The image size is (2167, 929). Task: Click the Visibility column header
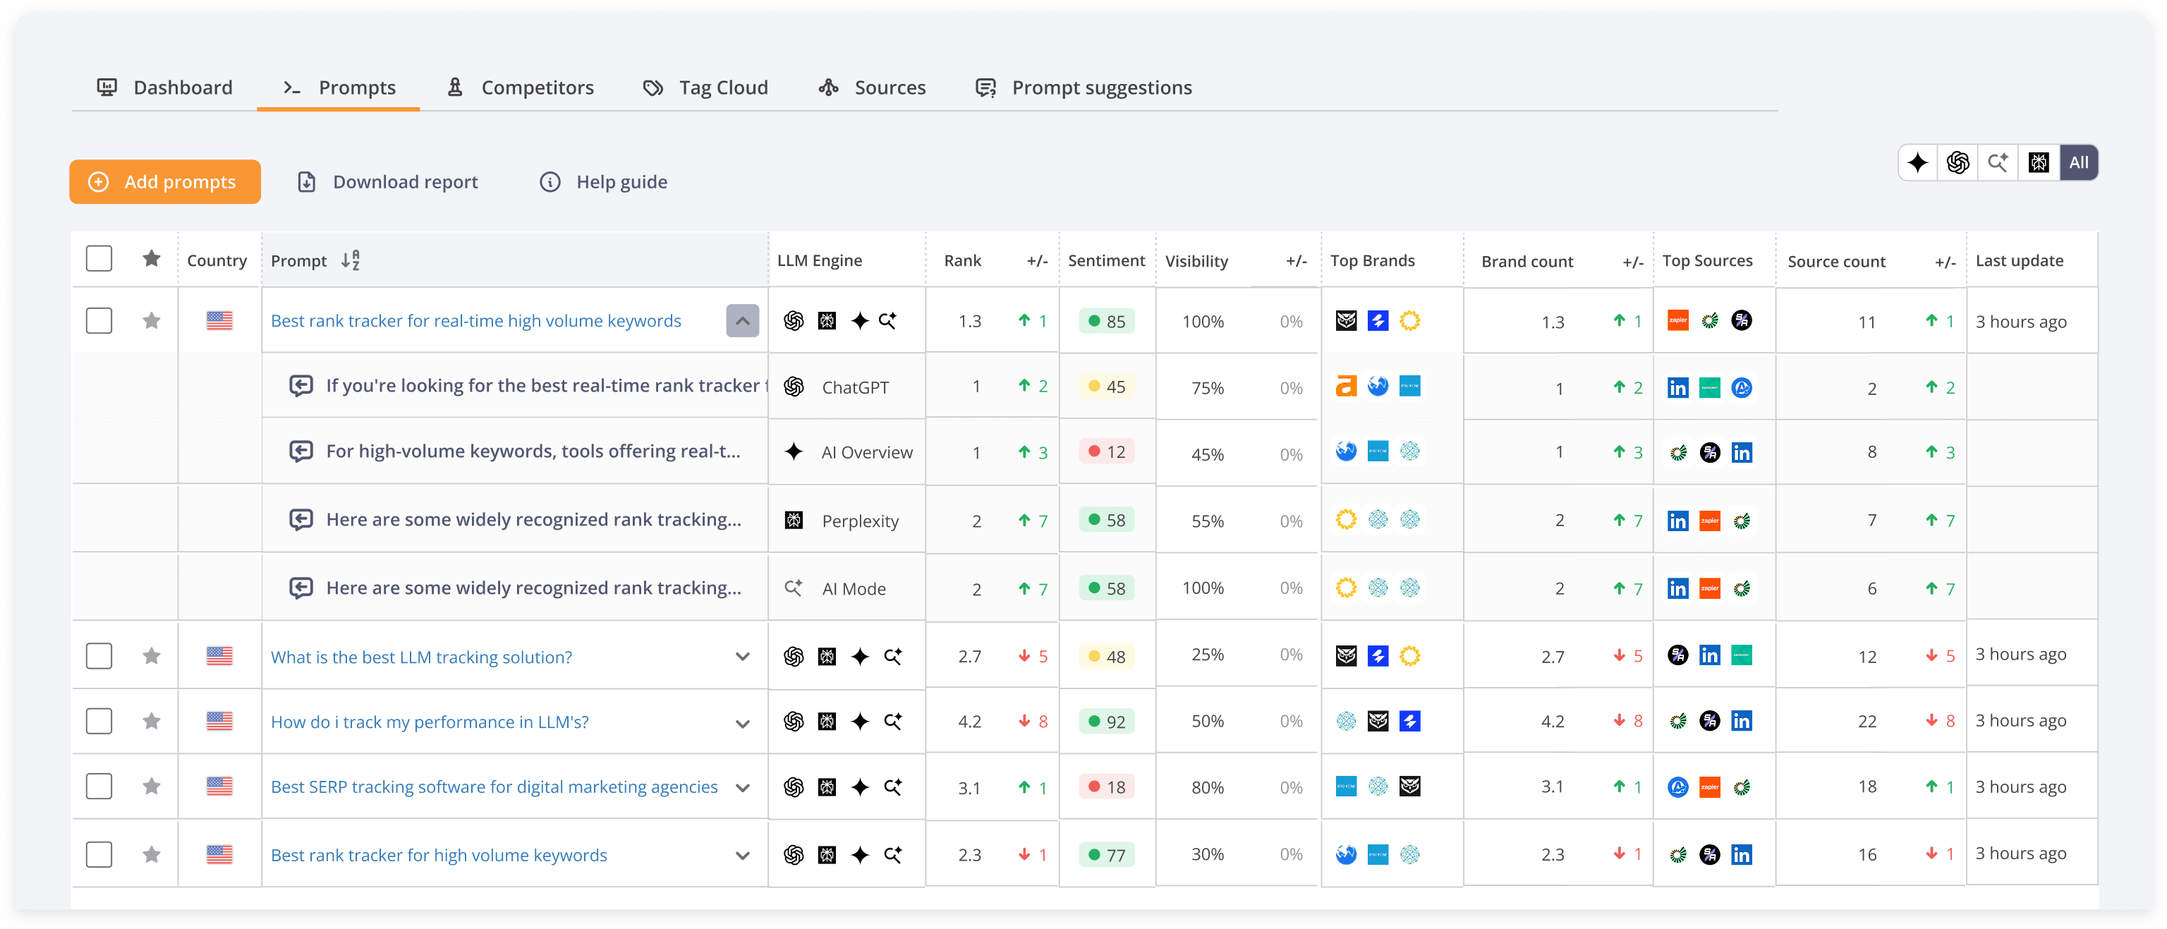(1196, 261)
